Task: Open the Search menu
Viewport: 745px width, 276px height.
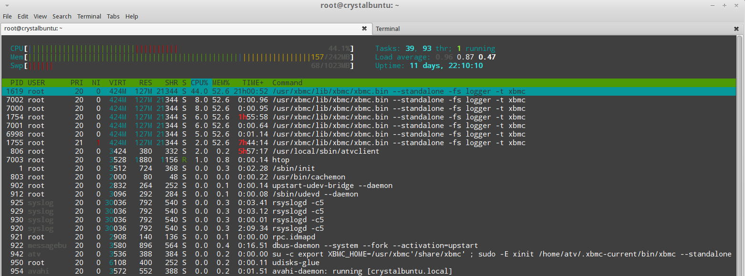Action: pos(62,16)
